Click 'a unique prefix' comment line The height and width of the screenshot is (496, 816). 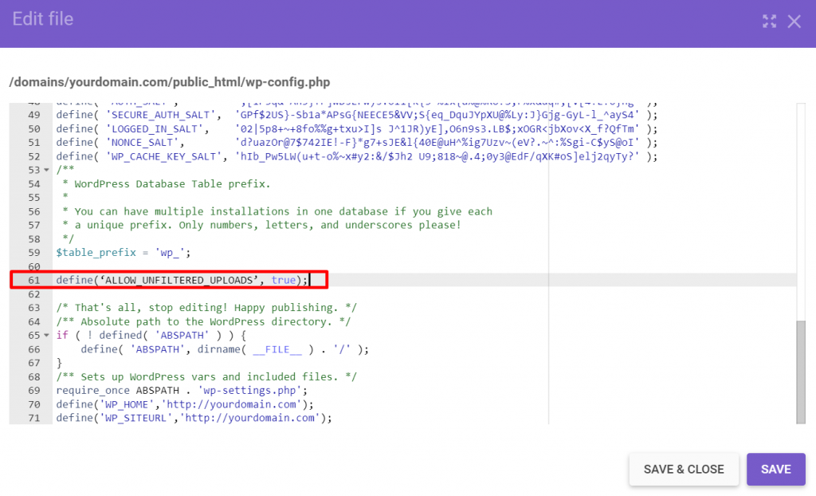261,225
